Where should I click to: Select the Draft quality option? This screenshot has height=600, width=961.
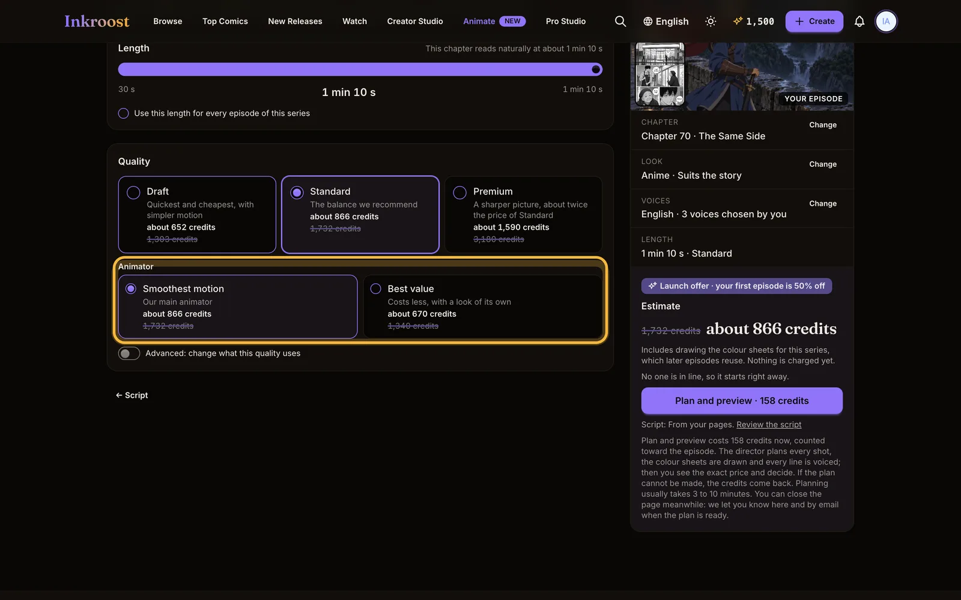[197, 214]
